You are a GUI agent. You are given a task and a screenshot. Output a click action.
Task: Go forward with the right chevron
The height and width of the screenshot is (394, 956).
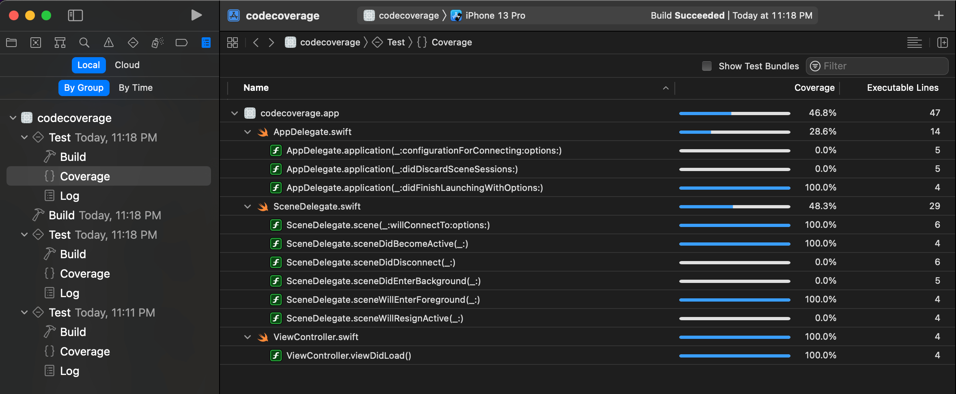coord(271,43)
